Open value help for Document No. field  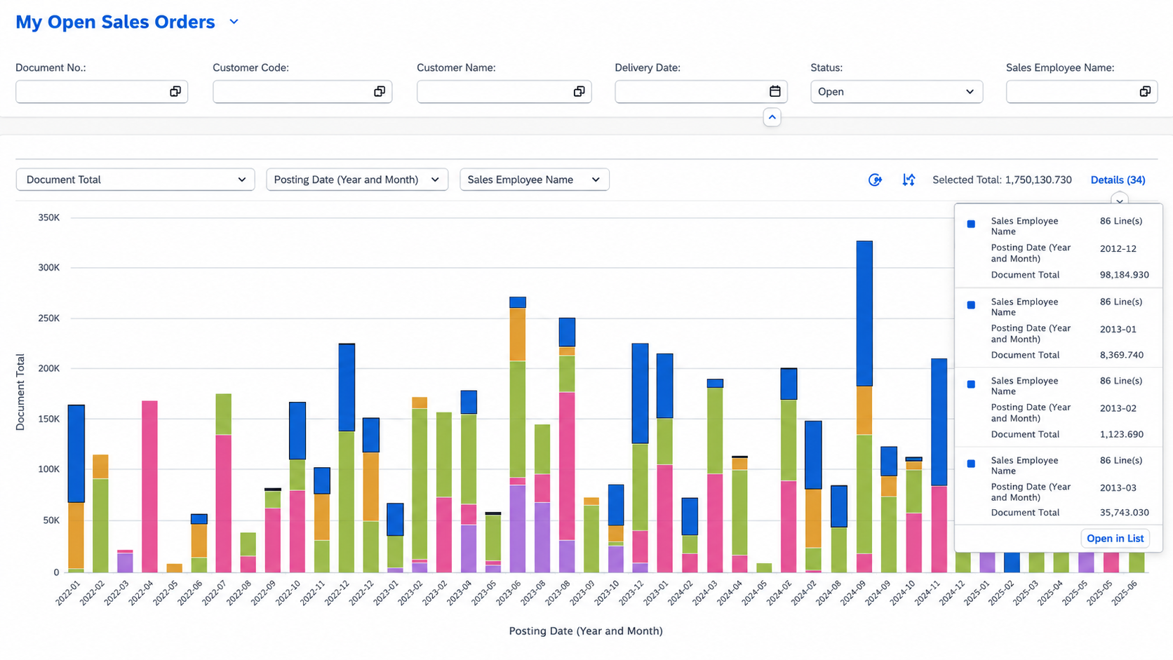[175, 91]
